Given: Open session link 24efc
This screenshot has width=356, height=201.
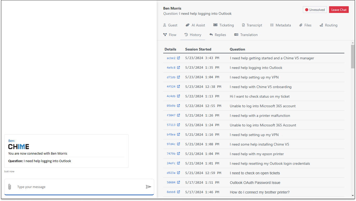Looking at the screenshot, I should (x=171, y=163).
